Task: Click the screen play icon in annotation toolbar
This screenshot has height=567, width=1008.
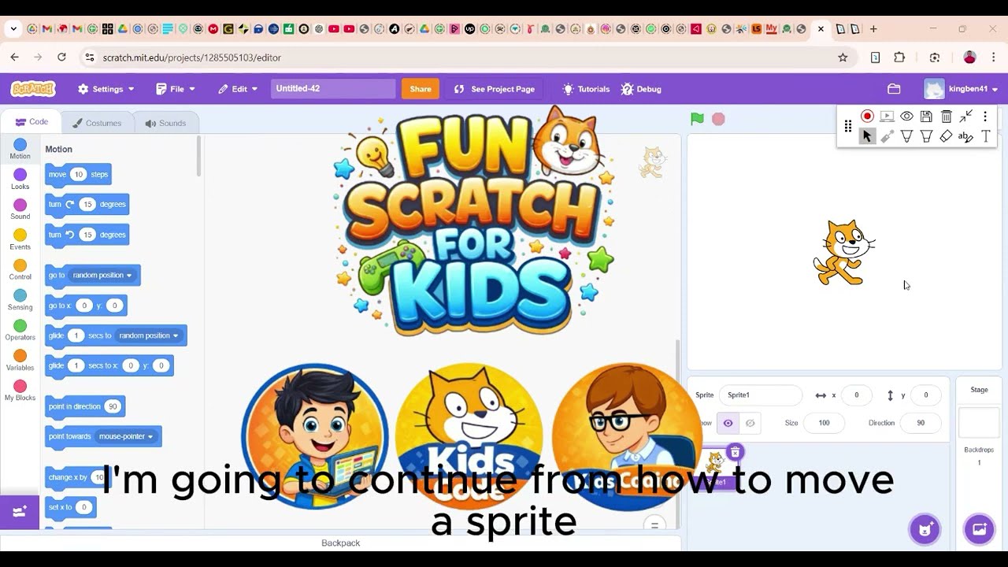Action: pos(887,116)
